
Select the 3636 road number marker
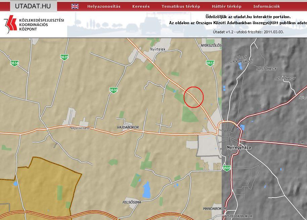(114, 90)
